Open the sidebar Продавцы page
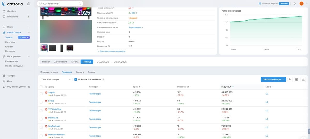The height and width of the screenshot is (139, 310). click(x=10, y=51)
